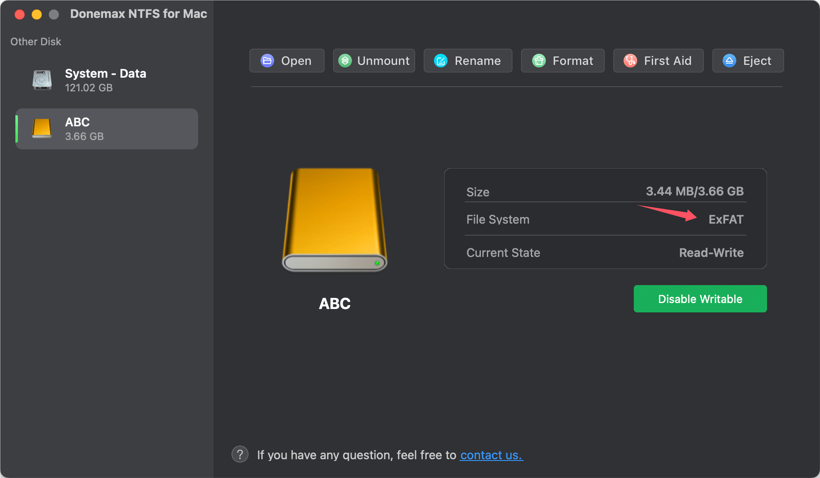Unmount the ABC volume
The height and width of the screenshot is (478, 820).
click(374, 61)
